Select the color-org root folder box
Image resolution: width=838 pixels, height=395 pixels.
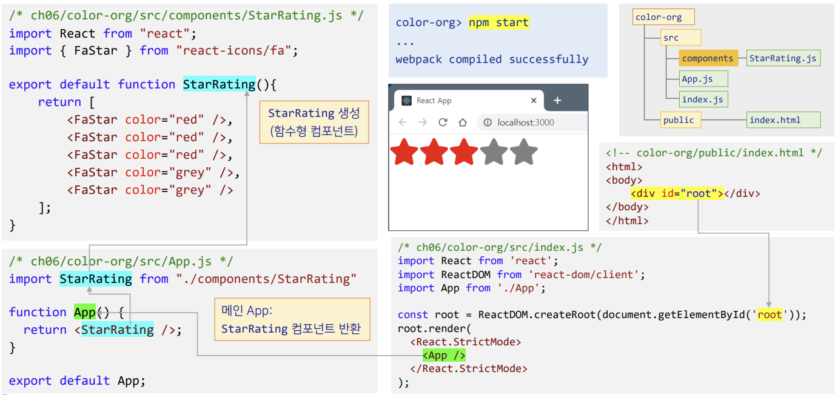663,17
